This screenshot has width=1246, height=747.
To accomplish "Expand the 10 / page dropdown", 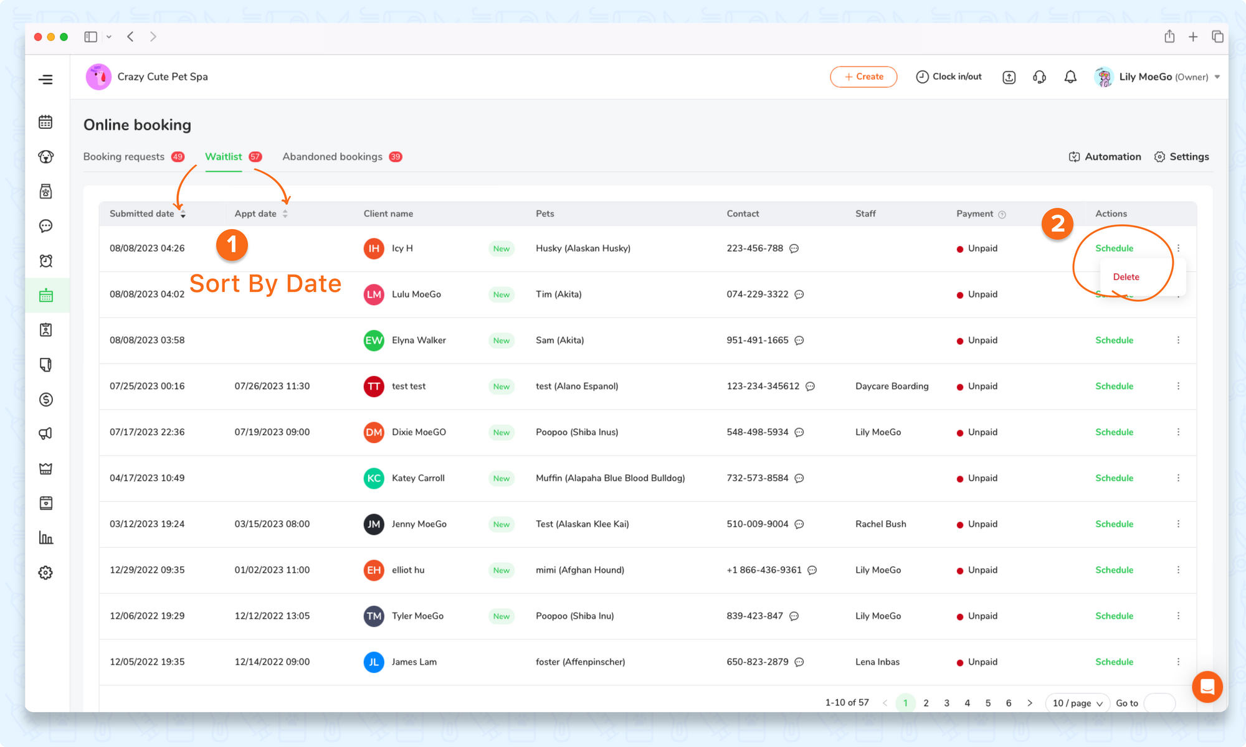I will pyautogui.click(x=1077, y=703).
